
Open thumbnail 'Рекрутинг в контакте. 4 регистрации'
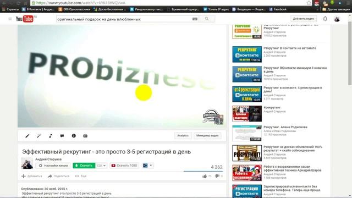pyautogui.click(x=247, y=94)
